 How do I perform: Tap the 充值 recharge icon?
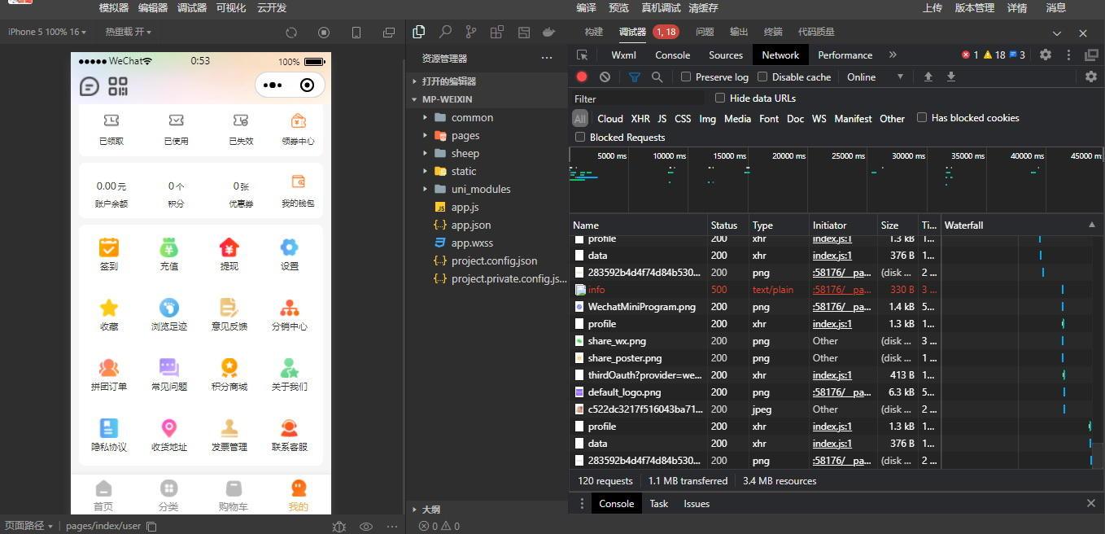[x=169, y=247]
